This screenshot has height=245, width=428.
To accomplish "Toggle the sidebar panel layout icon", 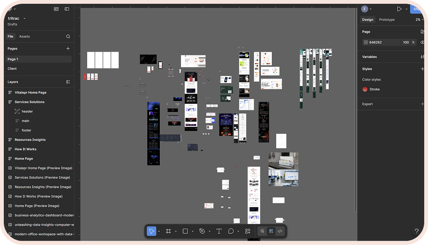I will click(67, 9).
